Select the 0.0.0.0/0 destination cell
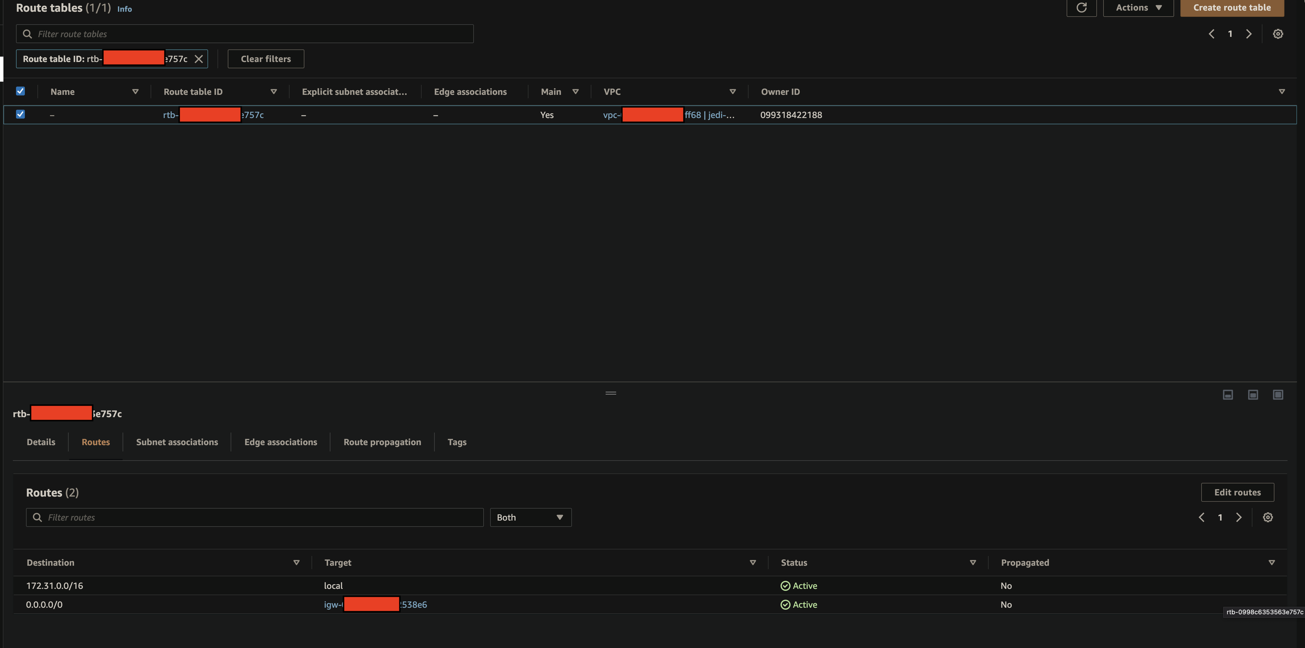 click(44, 605)
